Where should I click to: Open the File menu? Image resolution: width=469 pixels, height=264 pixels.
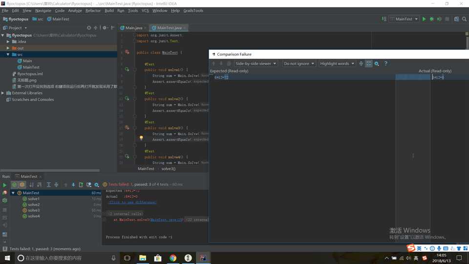(5, 10)
